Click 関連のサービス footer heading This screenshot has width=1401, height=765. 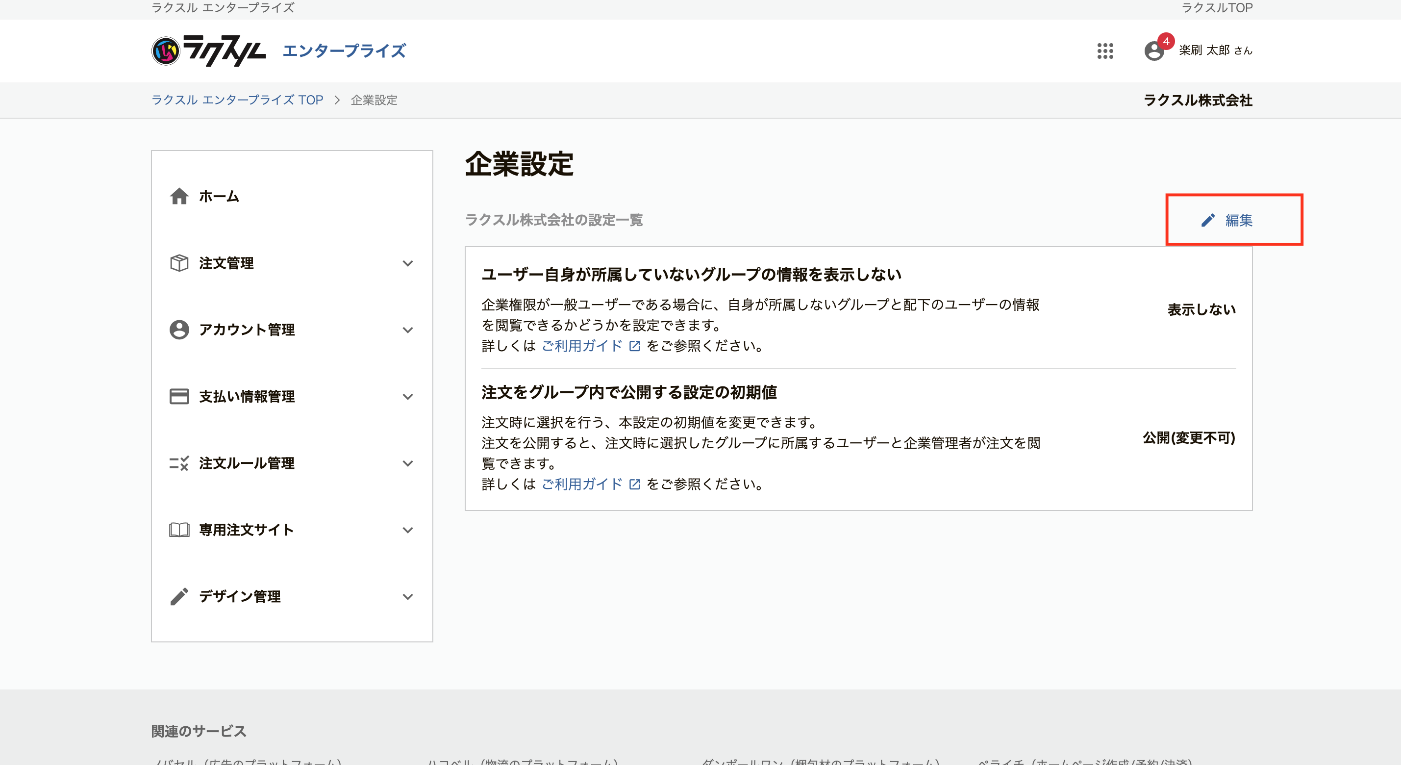pos(199,731)
